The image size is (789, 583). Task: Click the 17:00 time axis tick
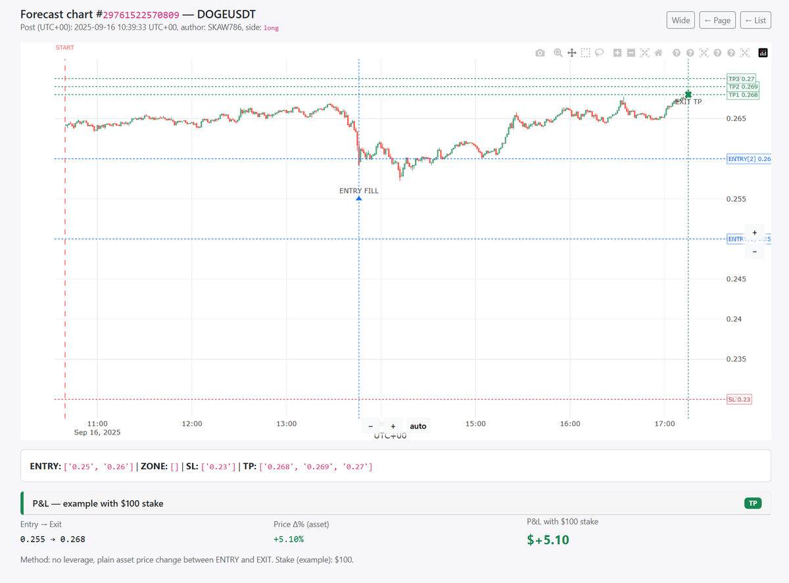pyautogui.click(x=665, y=424)
